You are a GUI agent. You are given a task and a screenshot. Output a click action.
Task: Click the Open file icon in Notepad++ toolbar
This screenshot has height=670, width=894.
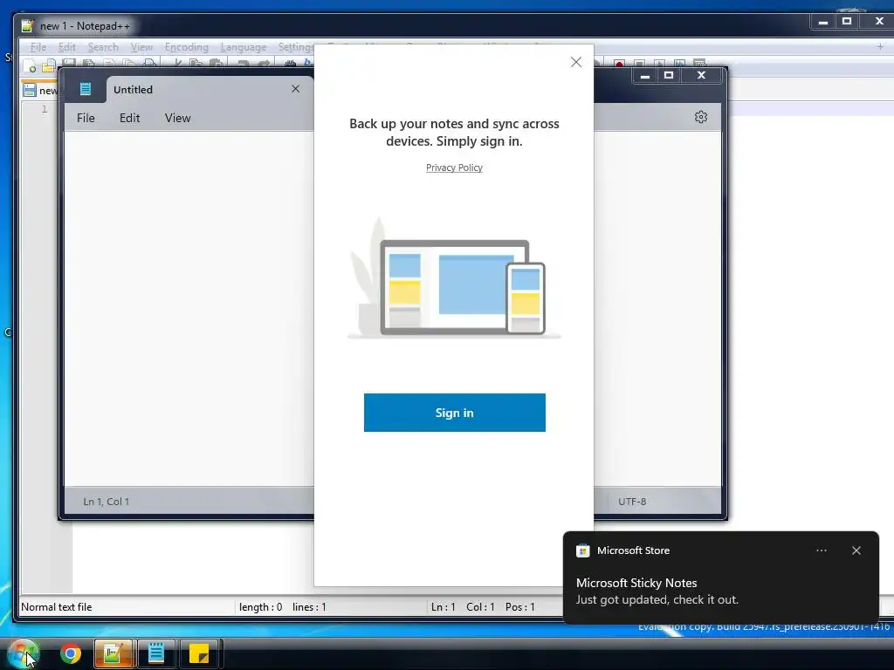[x=49, y=65]
